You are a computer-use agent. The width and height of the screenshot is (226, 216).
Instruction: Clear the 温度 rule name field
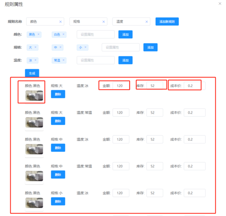point(146,22)
